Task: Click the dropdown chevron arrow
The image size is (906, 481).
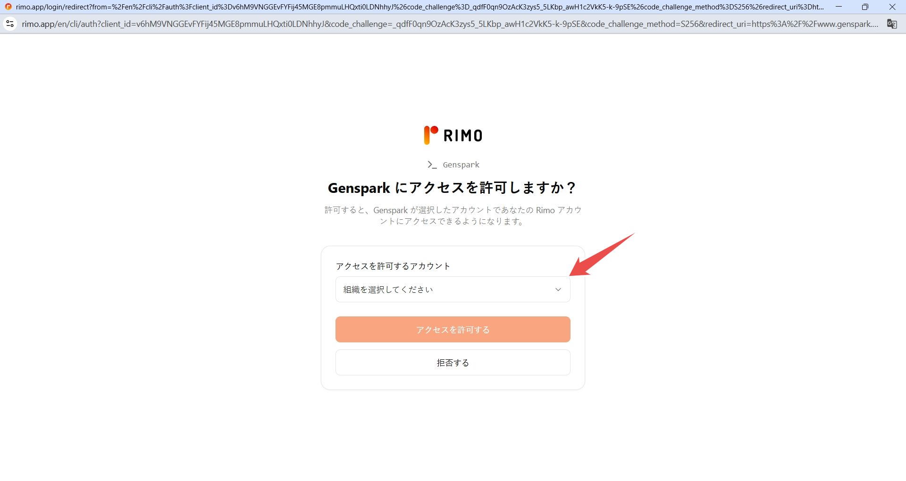Action: click(x=558, y=290)
